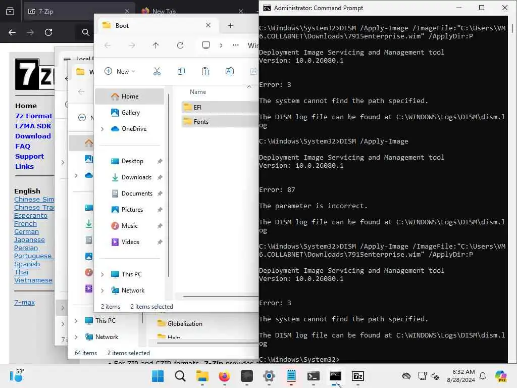Click the browser search magnifier icon
This screenshot has width=517, height=388.
coord(85,32)
